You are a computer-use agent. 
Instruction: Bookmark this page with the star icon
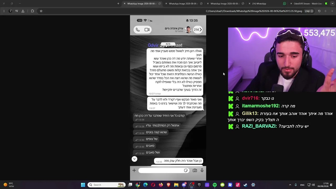point(41,11)
